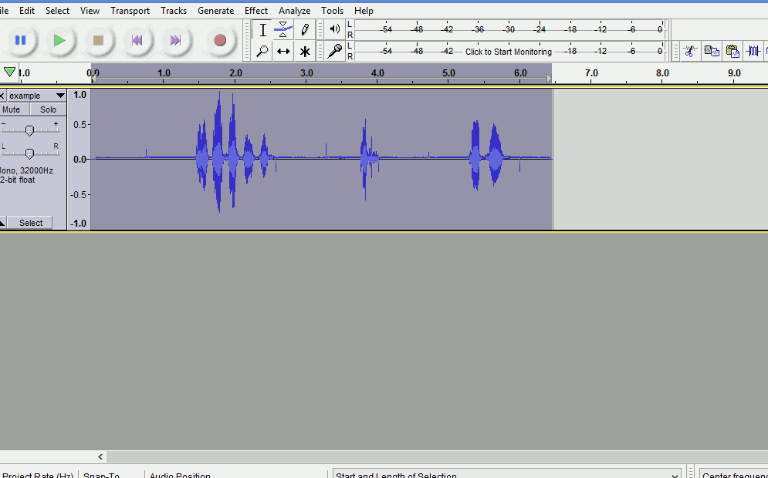
Task: Click the Select button on the track
Action: tap(32, 222)
